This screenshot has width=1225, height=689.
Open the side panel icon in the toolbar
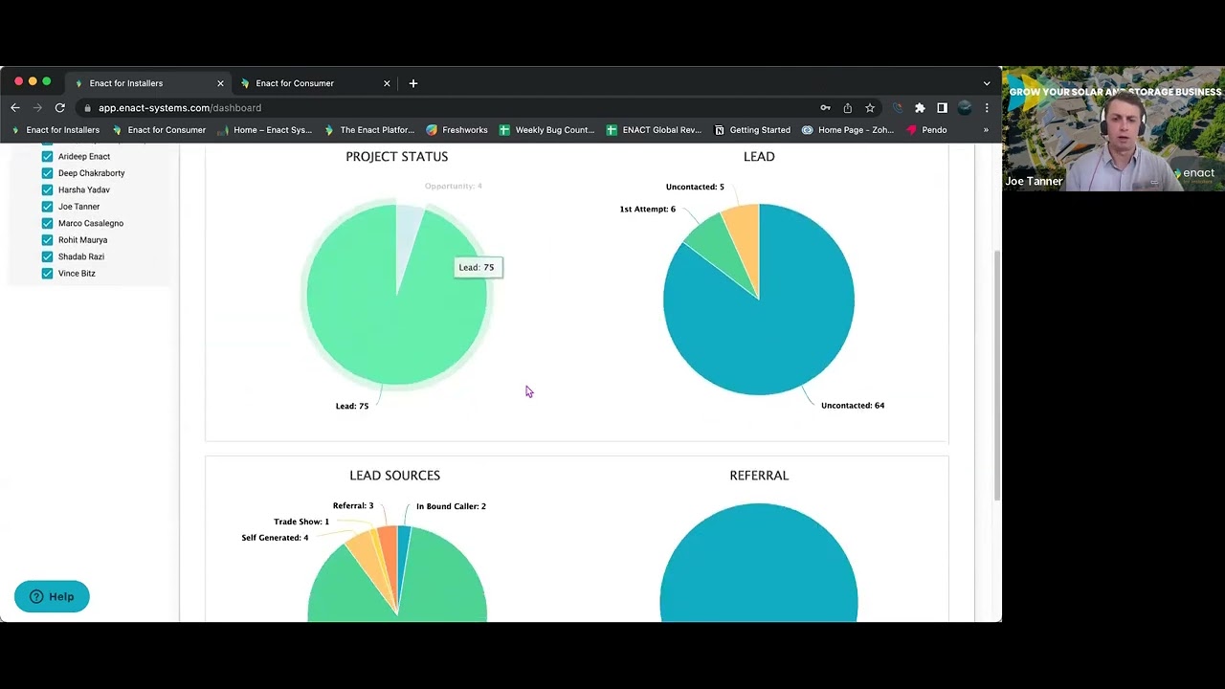click(x=942, y=108)
